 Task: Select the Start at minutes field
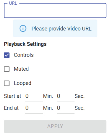point(34,97)
